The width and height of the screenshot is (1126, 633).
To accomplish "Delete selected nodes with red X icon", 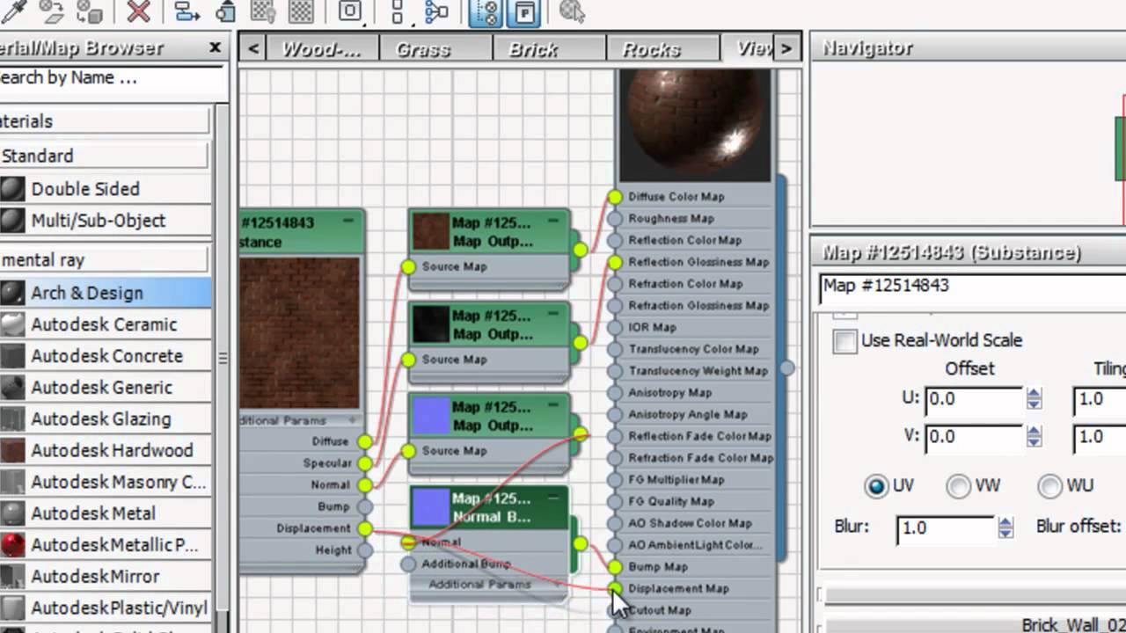I will click(x=138, y=11).
